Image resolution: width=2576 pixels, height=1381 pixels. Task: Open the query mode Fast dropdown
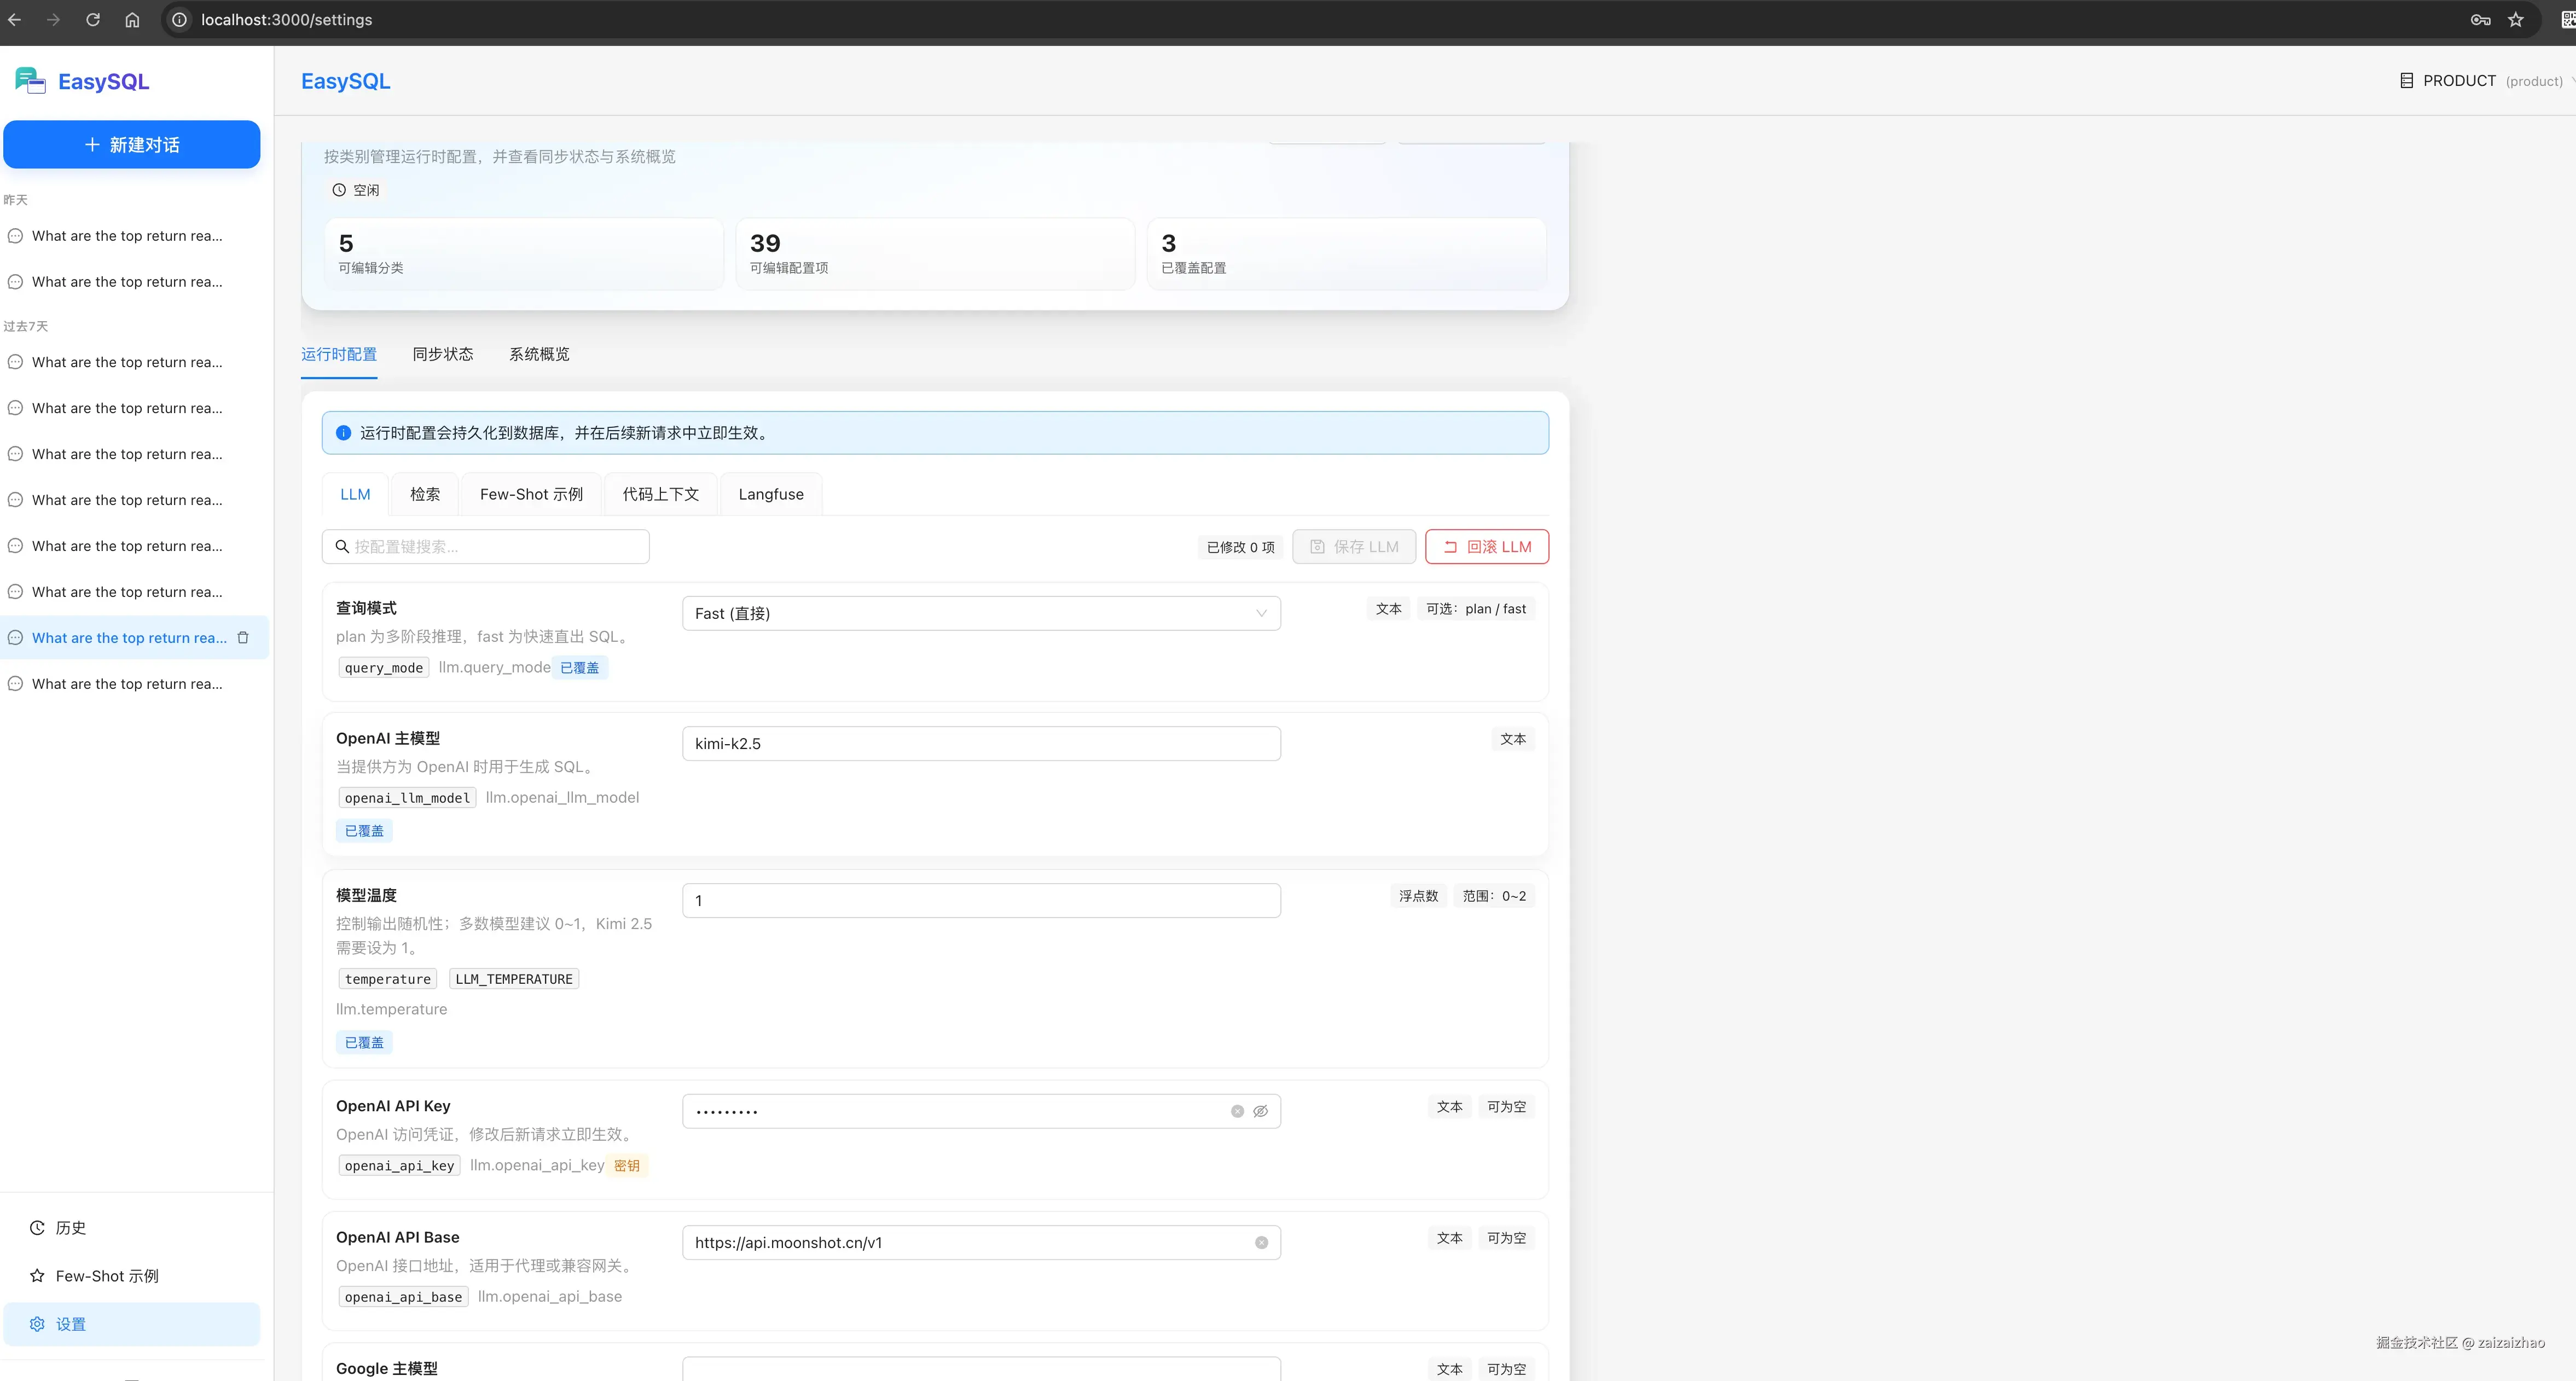pos(980,613)
